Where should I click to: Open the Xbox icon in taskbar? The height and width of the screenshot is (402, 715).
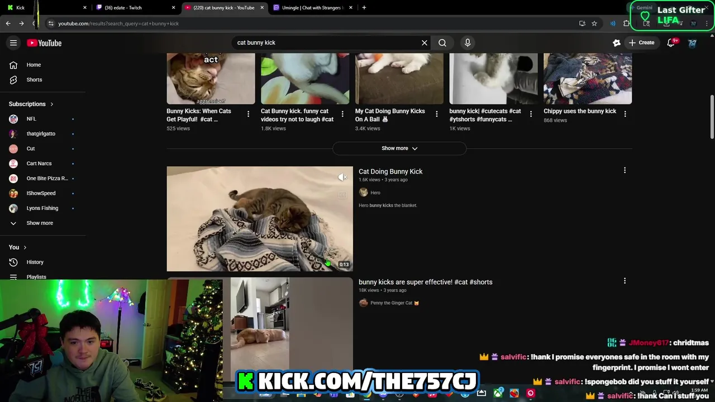[498, 393]
